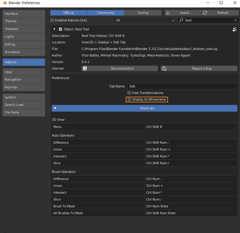Click the Refresh circular arrows icon
This screenshot has width=240, height=233.
tap(205, 13)
